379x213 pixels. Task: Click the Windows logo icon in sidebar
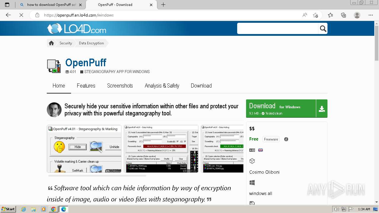[x=252, y=183]
